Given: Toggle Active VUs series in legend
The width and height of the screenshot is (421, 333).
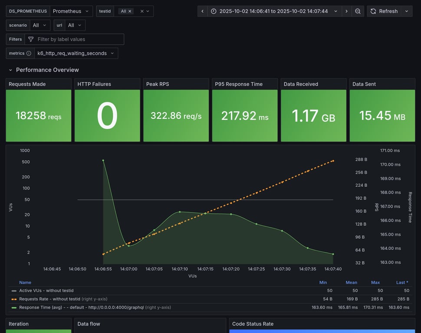Looking at the screenshot, I should point(46,291).
